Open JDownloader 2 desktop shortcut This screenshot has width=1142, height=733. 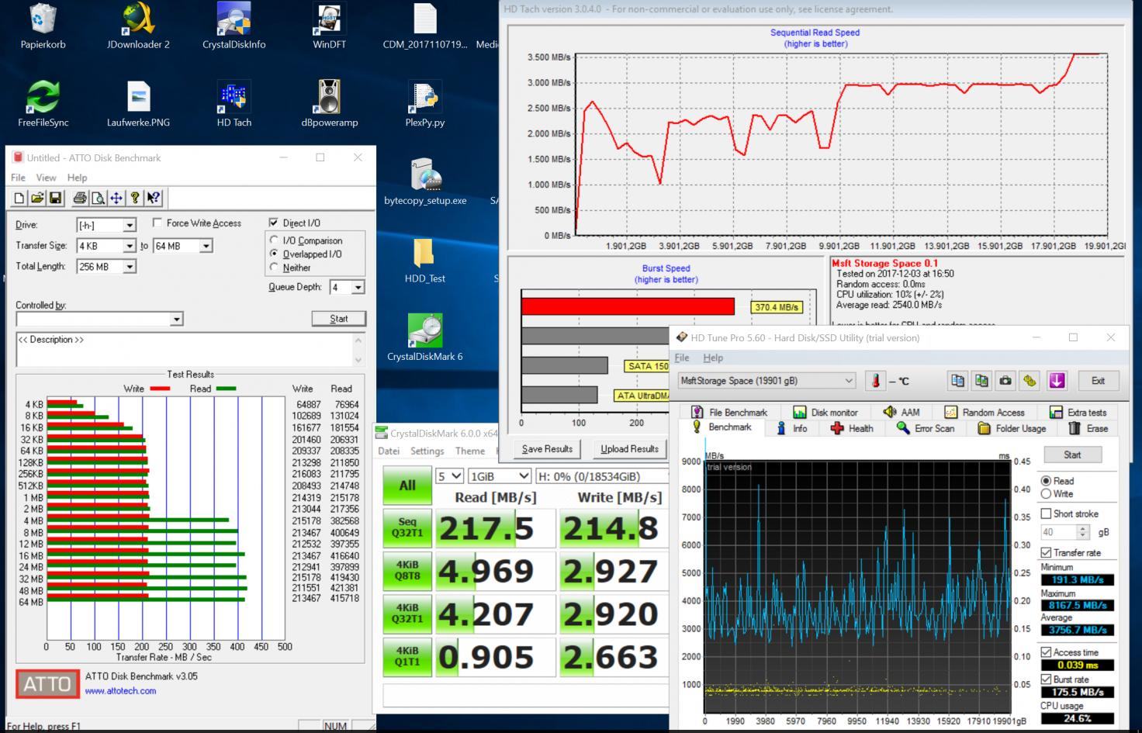(138, 26)
